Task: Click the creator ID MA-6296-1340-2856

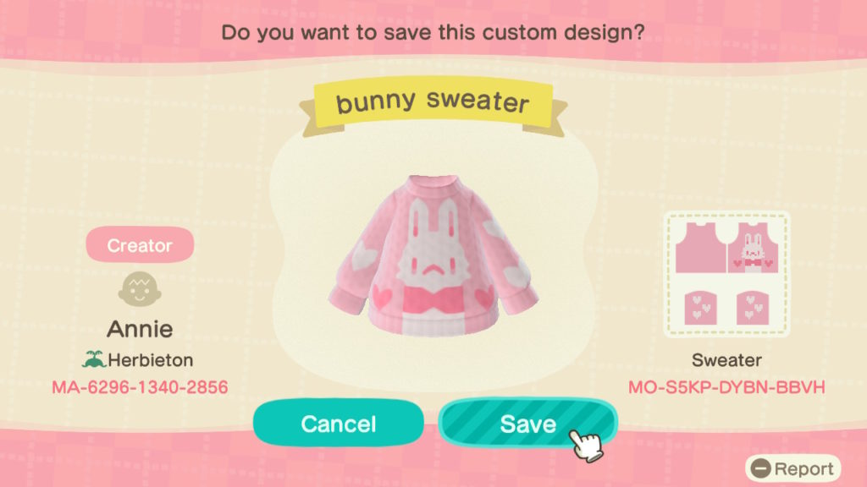Action: coord(140,387)
